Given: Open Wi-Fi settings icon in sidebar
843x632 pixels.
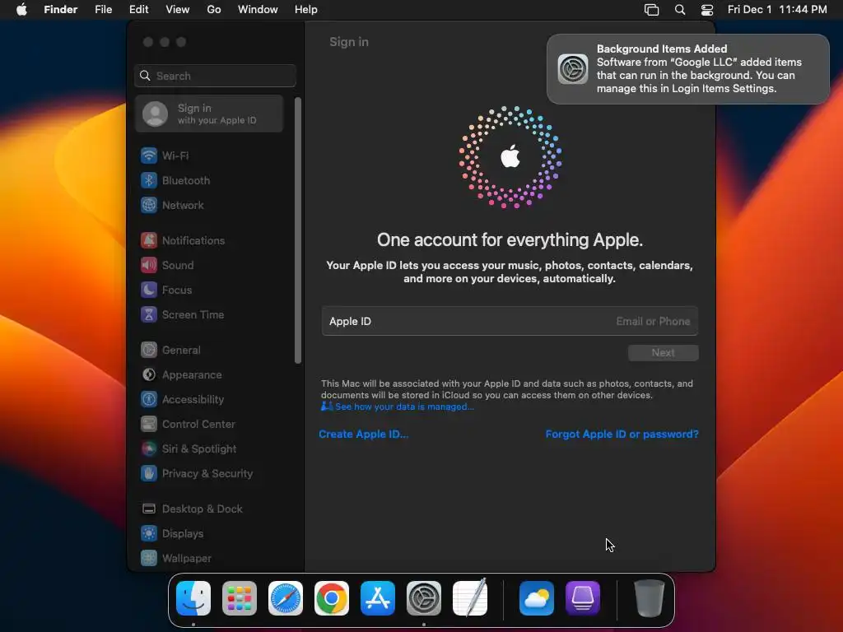Looking at the screenshot, I should point(149,156).
